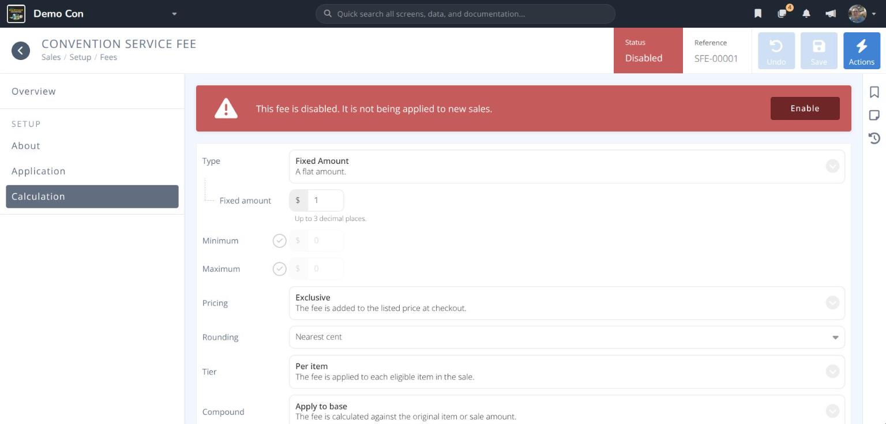This screenshot has height=424, width=886.
Task: Expand the Demo Con event switcher dropdown
Action: click(174, 14)
